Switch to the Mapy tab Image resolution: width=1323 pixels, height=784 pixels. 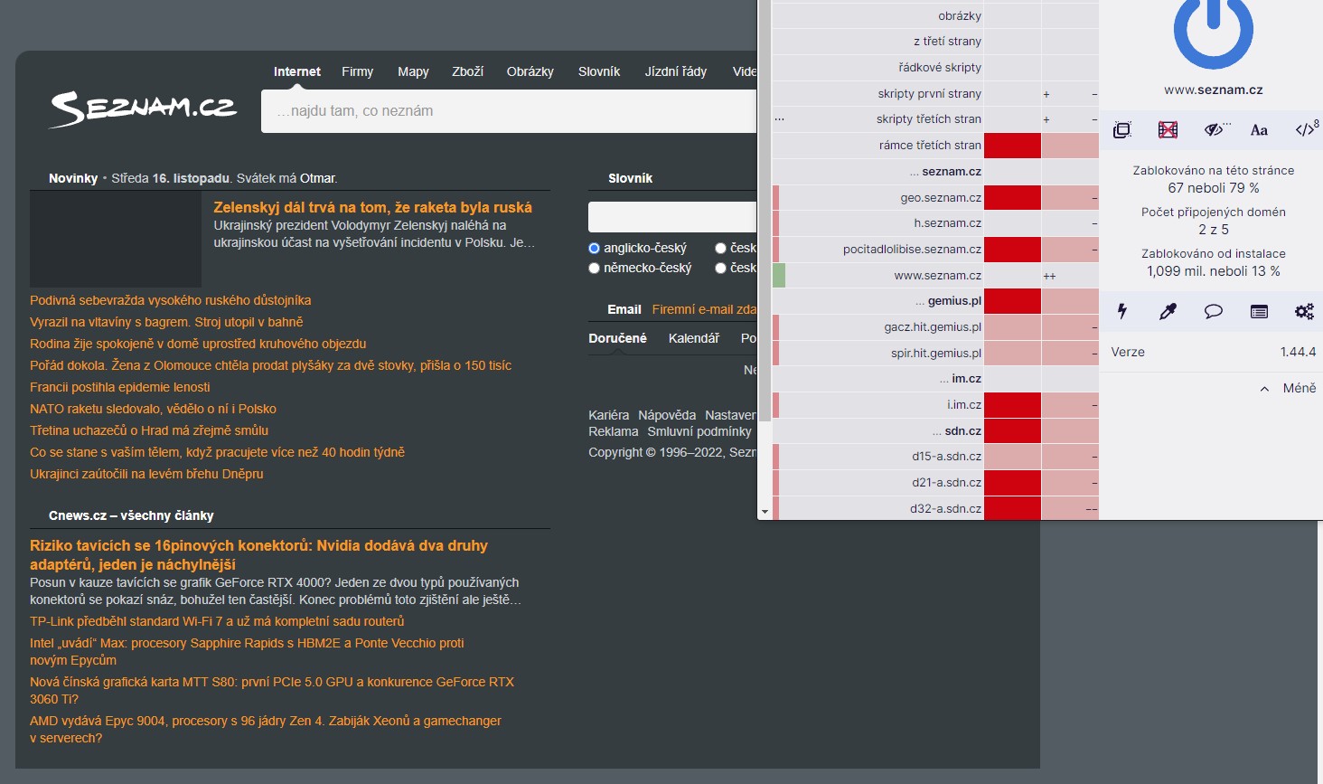coord(413,71)
